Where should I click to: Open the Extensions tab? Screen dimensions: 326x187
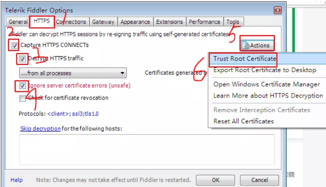click(170, 22)
